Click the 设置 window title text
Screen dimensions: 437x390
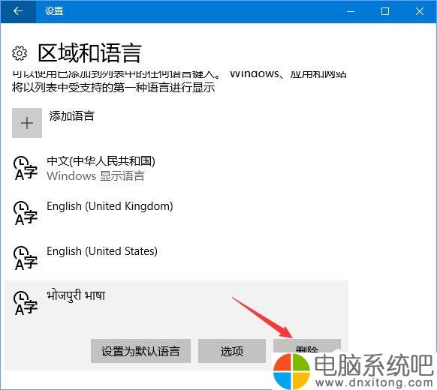tap(54, 11)
